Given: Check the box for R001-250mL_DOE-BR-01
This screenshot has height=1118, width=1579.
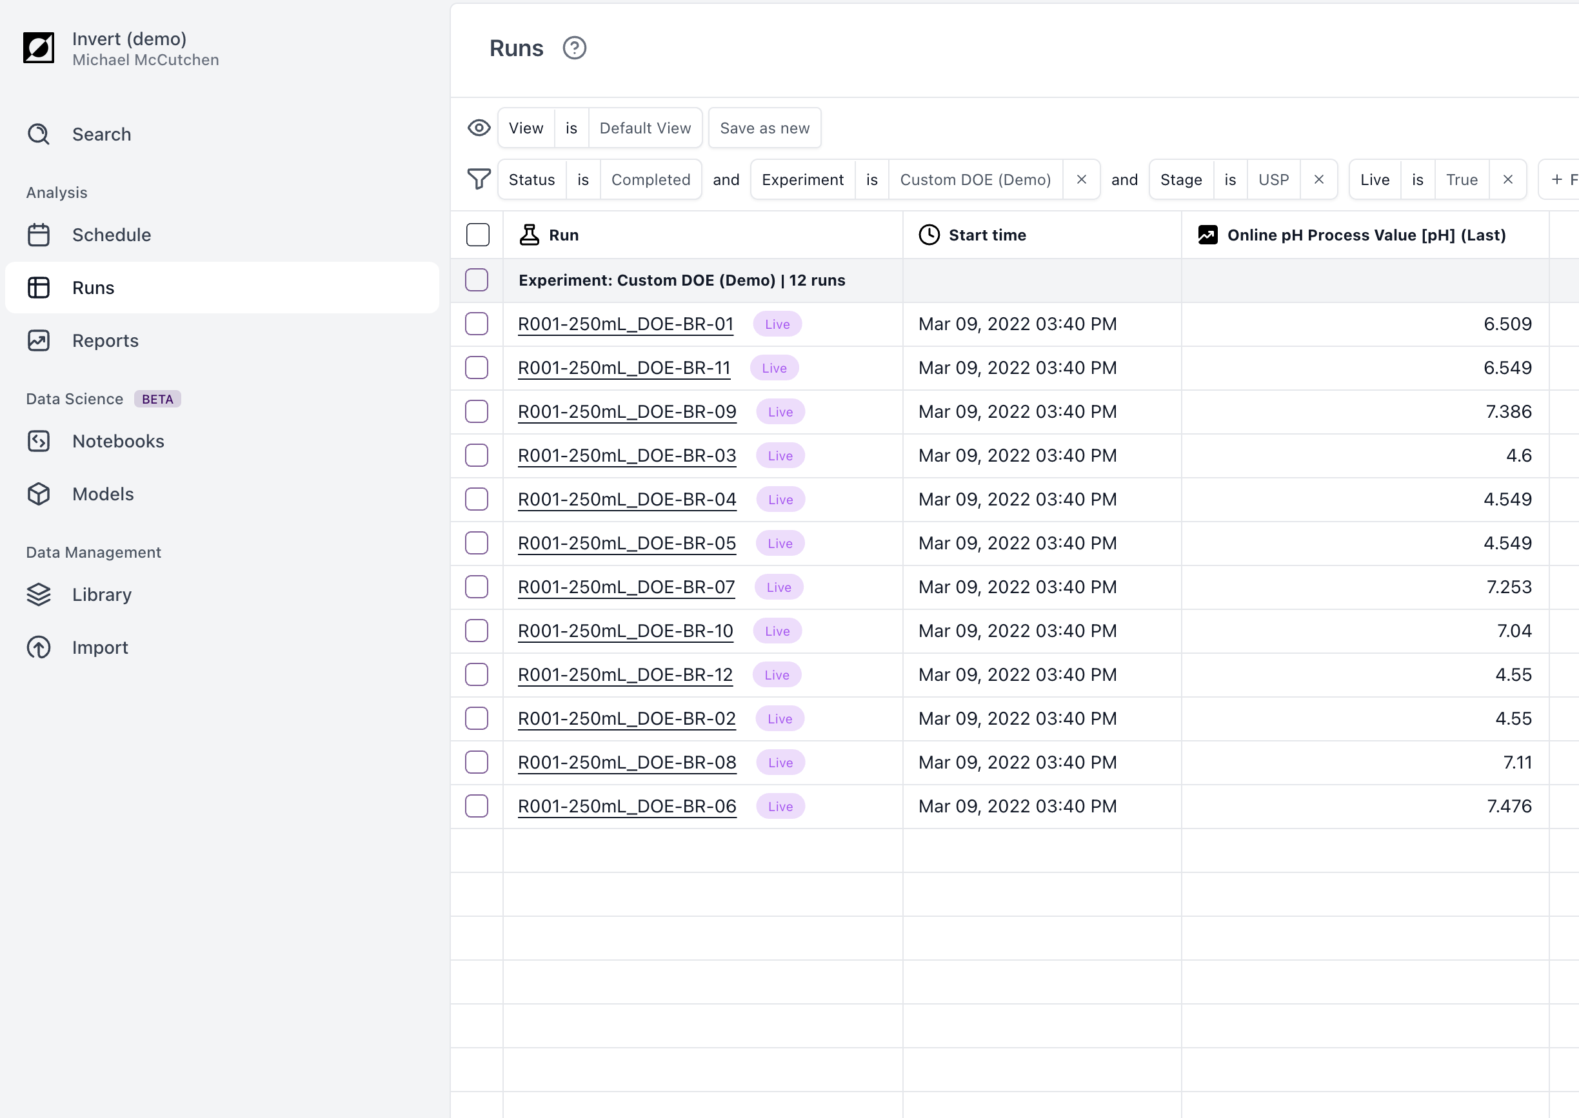Looking at the screenshot, I should 477,324.
